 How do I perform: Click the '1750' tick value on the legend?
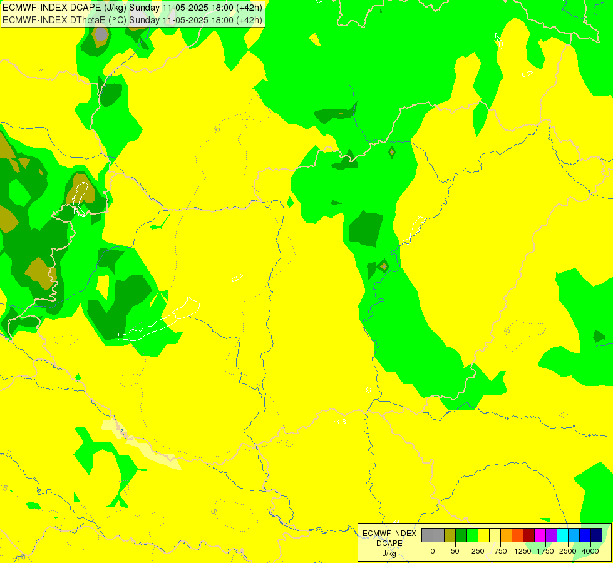tap(545, 551)
